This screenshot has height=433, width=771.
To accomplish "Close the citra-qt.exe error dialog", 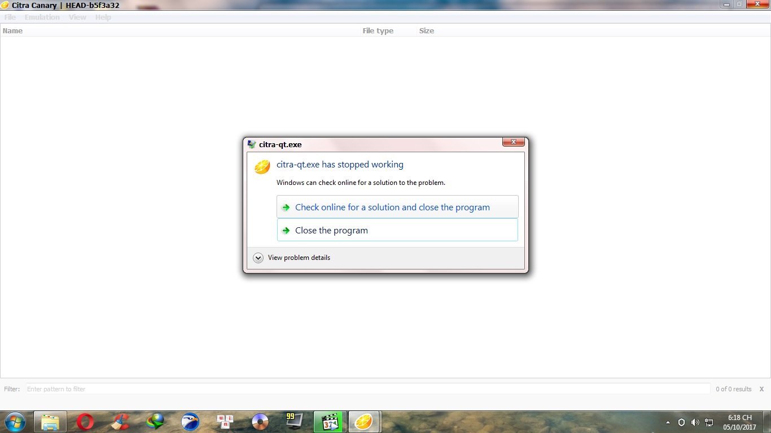I will click(x=514, y=142).
